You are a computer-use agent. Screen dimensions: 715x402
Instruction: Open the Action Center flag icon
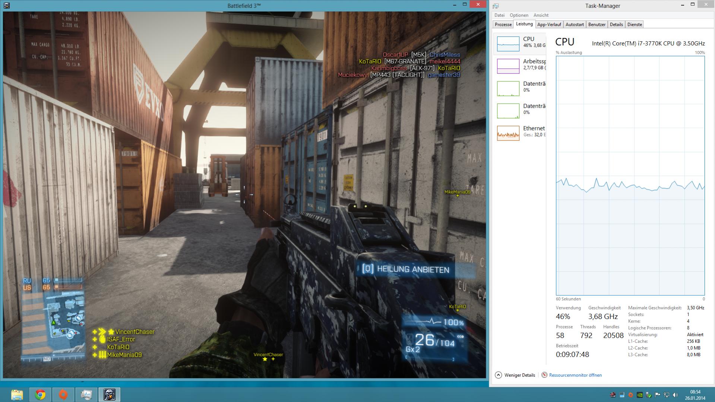658,395
